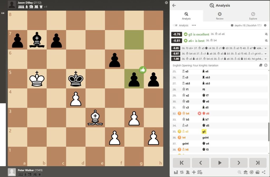
Task: Click magnifier icon for g5 is excellent line
Action: [266, 34]
